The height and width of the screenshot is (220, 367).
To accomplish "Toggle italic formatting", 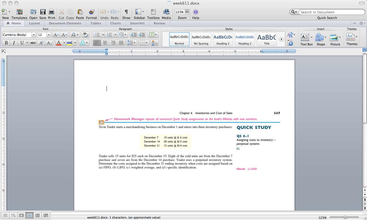I will [x=14, y=43].
